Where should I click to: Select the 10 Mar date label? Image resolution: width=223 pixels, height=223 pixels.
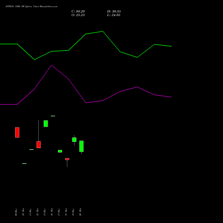(23, 212)
